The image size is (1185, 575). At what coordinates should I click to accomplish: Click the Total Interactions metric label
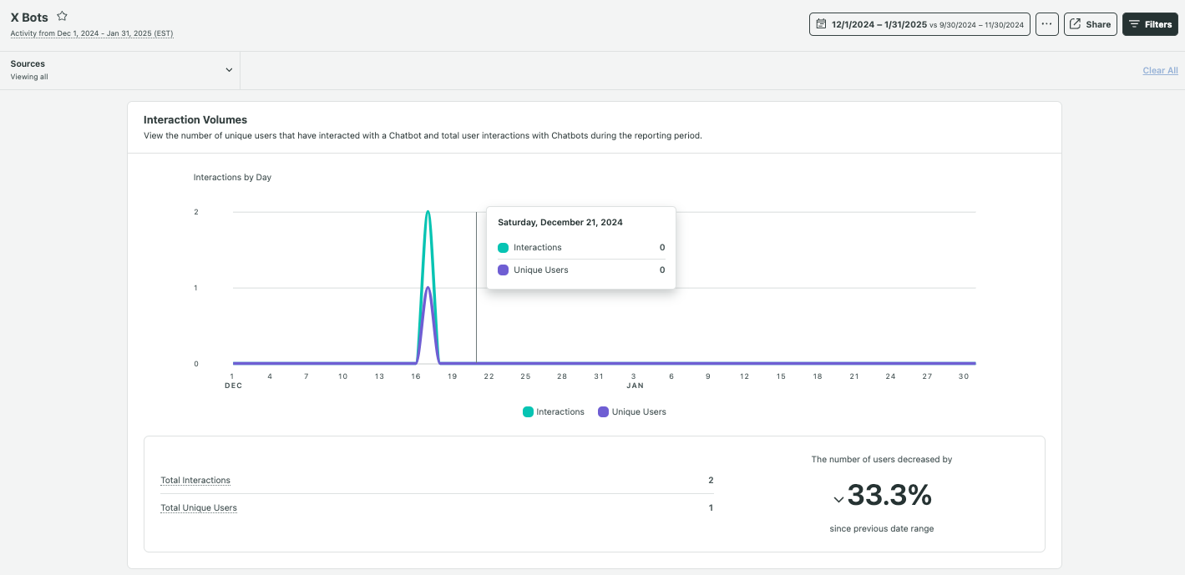[195, 480]
